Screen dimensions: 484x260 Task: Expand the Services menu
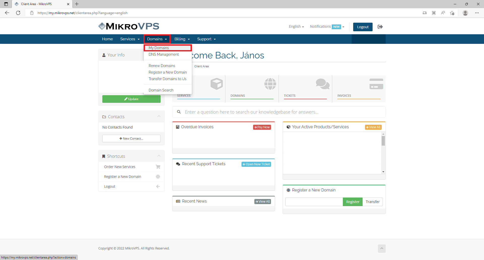(130, 39)
